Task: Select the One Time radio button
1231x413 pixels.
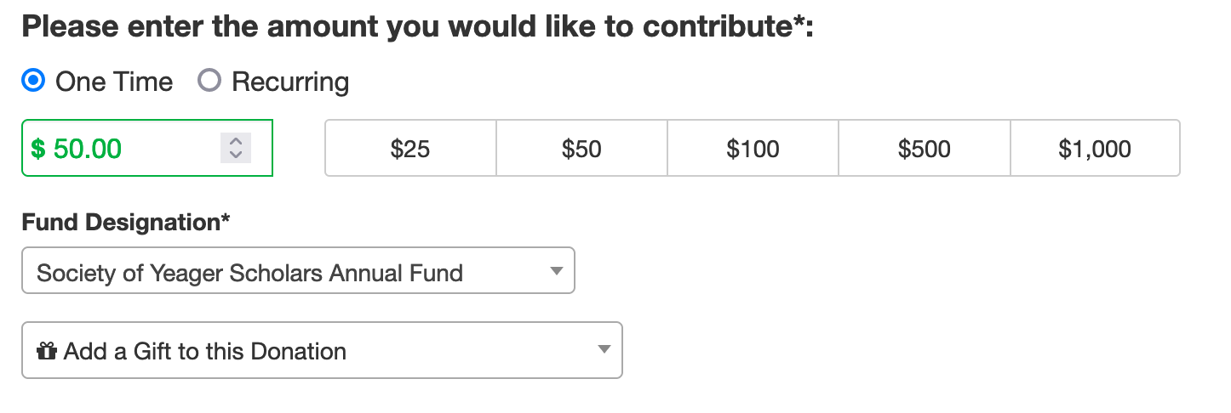Action: click(33, 81)
